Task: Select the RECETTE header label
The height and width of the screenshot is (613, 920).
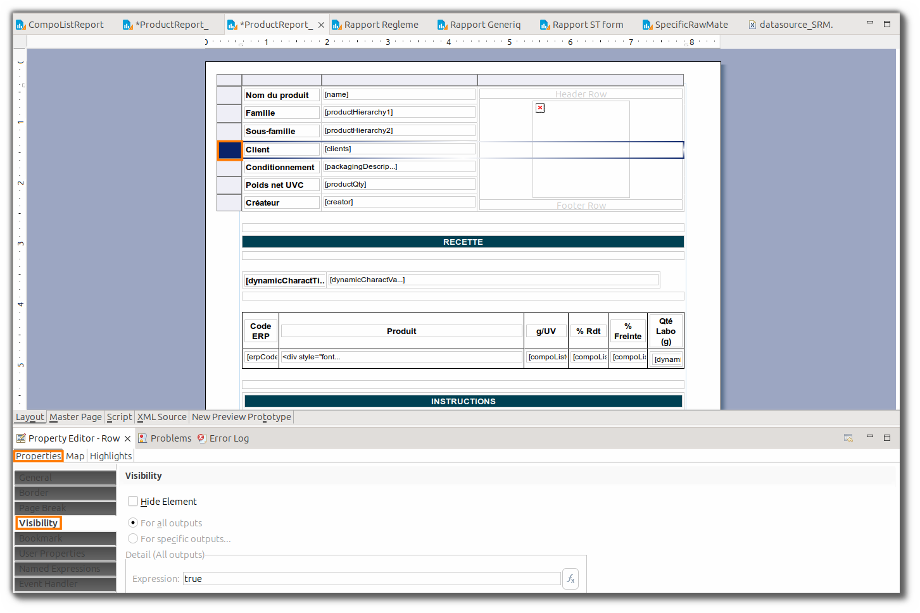Action: pos(463,242)
